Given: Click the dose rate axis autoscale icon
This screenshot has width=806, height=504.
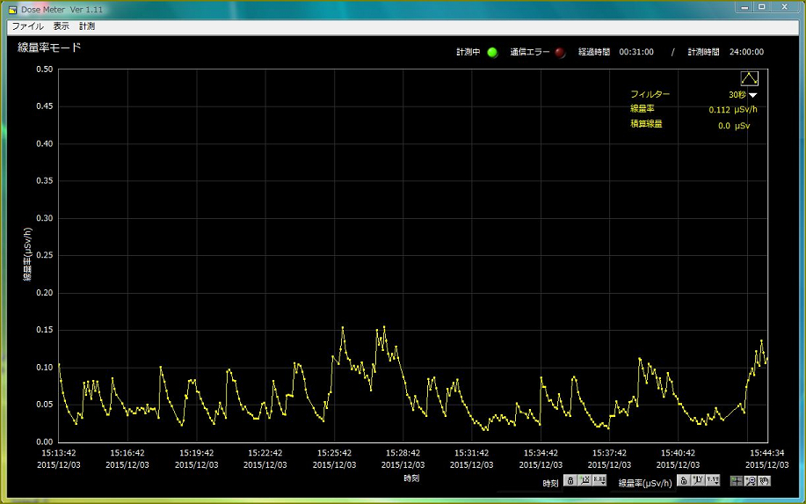Looking at the screenshot, I should click(x=697, y=480).
